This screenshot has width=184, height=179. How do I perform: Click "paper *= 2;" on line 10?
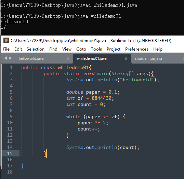pyautogui.click(x=93, y=123)
